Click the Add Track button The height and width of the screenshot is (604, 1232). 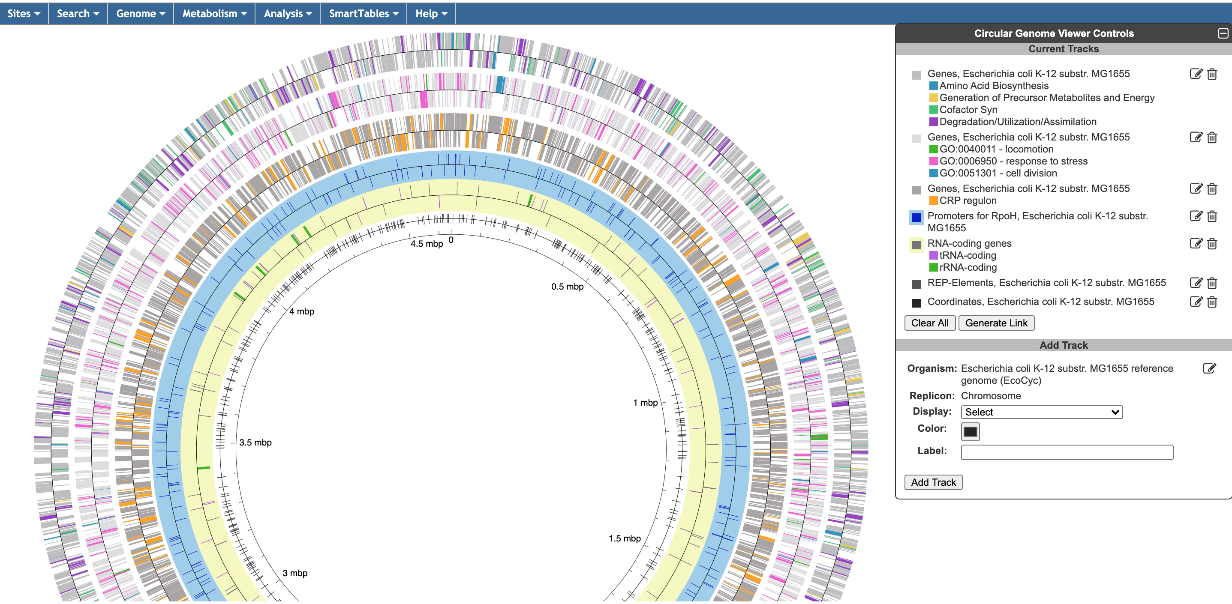(933, 482)
